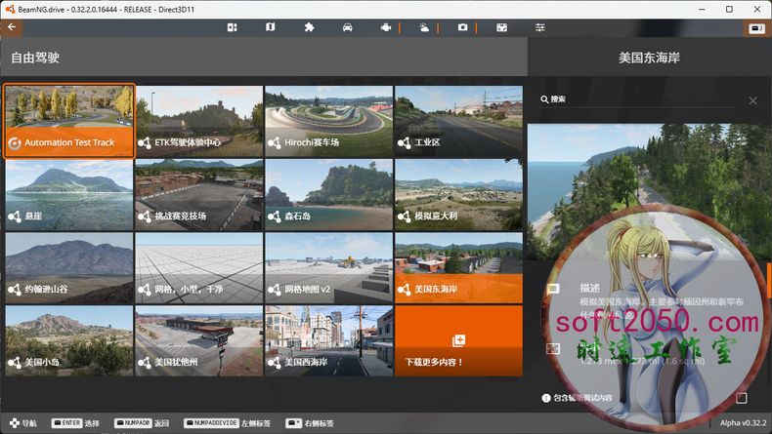Choose the 美国东海岸 map tile
The width and height of the screenshot is (772, 434).
(459, 267)
